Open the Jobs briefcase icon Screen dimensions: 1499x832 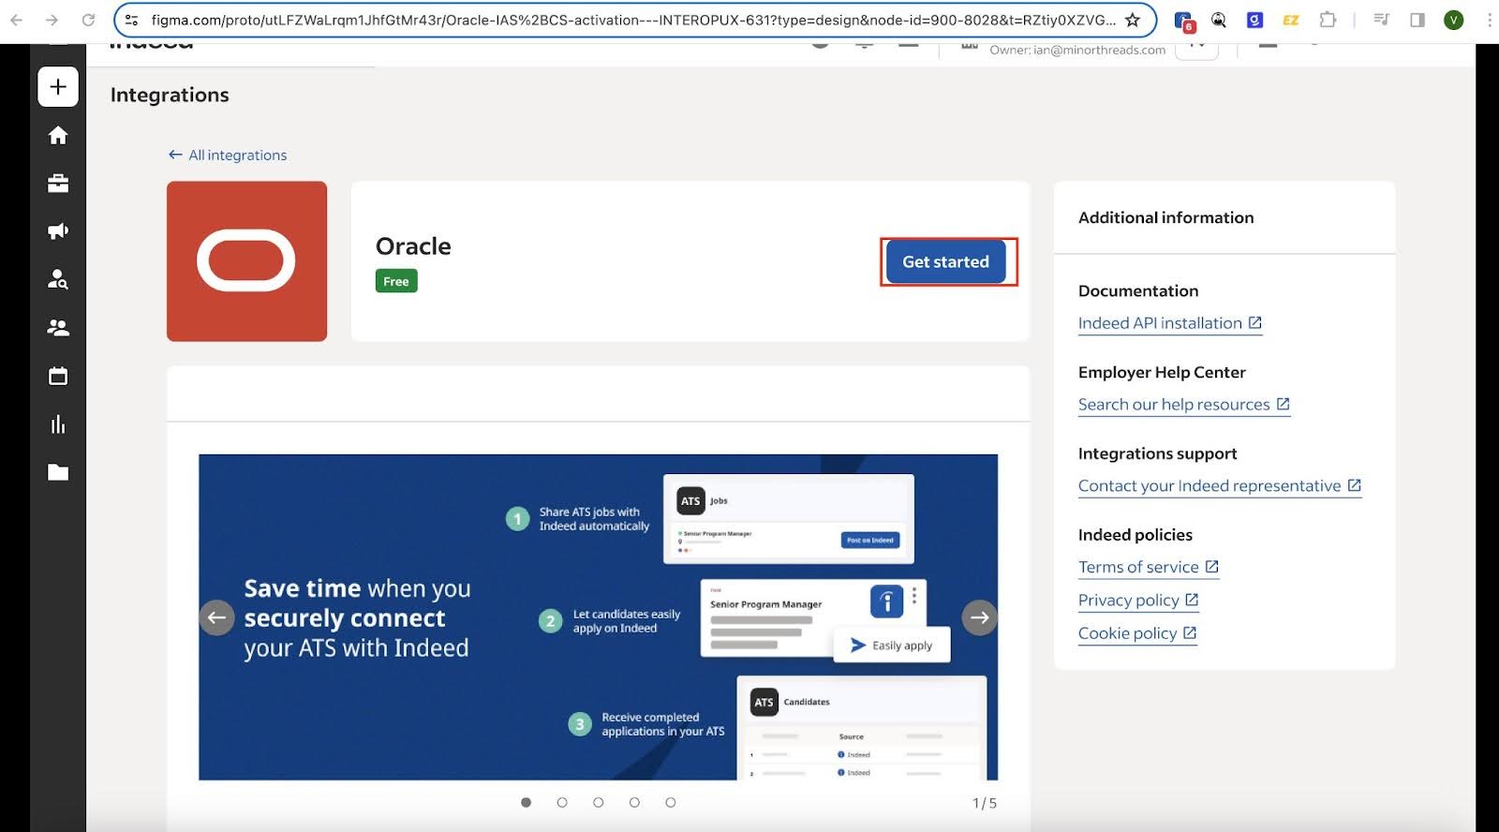(58, 184)
